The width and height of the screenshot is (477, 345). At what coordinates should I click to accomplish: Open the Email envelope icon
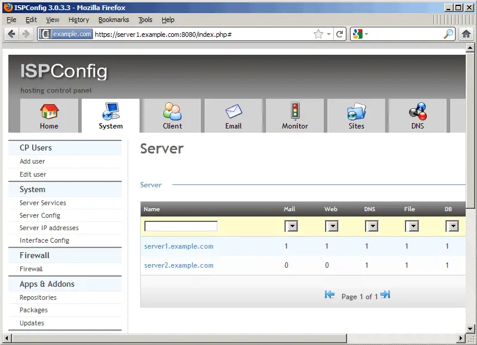coord(234,111)
